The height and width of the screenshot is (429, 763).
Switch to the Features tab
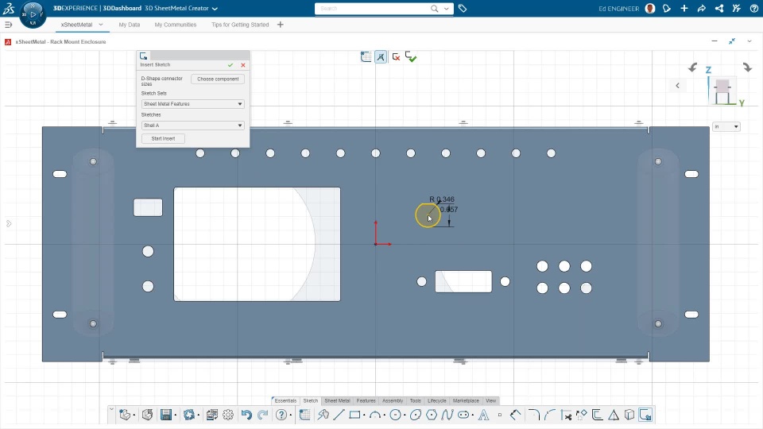[x=366, y=400]
